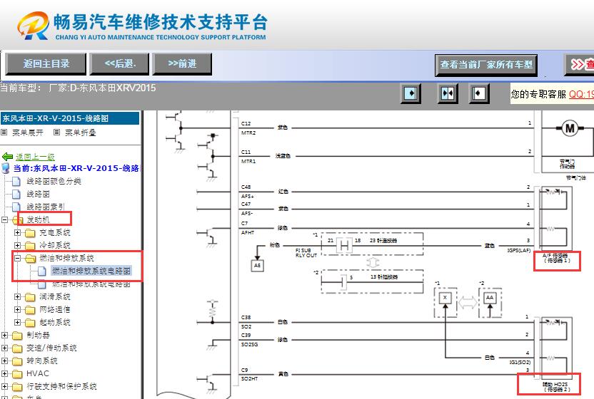Click the icon before 菜单折叠
Image resolution: width=594 pixels, height=399 pixels.
(57, 133)
